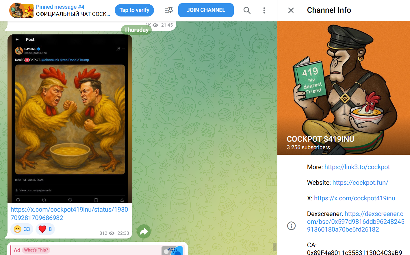410x255 pixels.
Task: Click the 812 views eye icon
Action: pyautogui.click(x=112, y=233)
